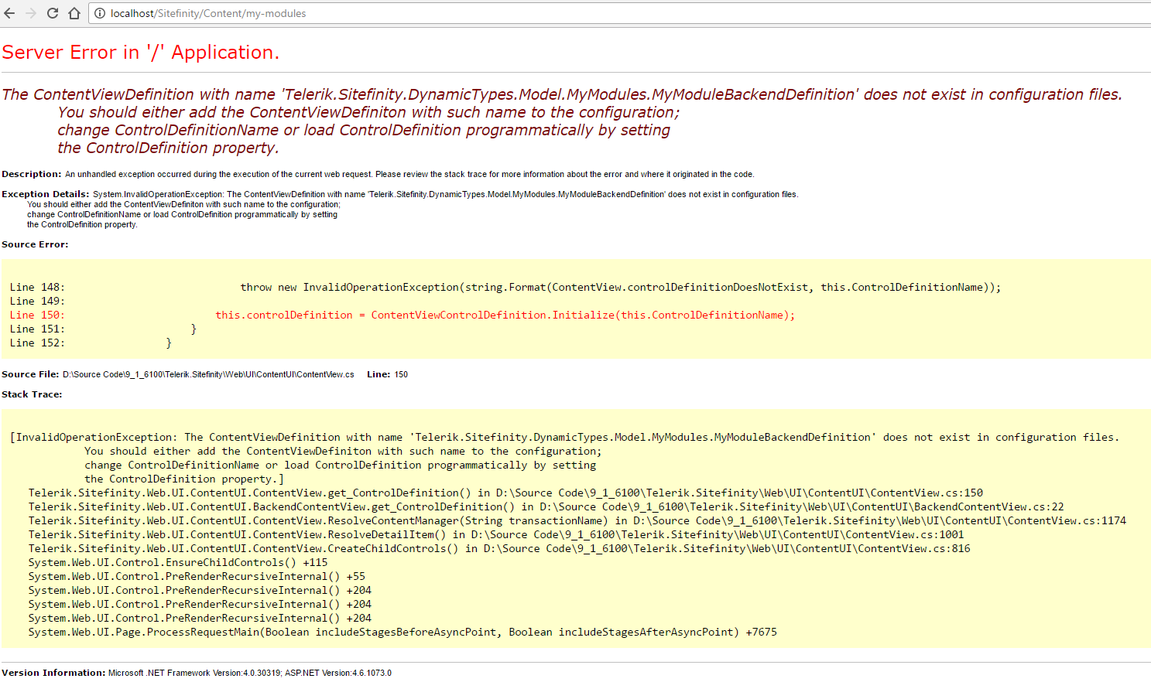
Task: Click the 'Line: 150' value beside Source File
Action: coord(387,374)
